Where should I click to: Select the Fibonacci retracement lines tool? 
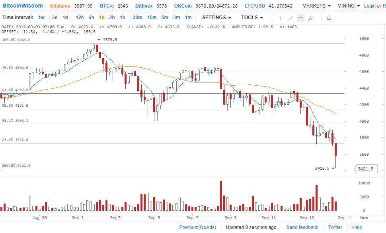pyautogui.click(x=300, y=18)
